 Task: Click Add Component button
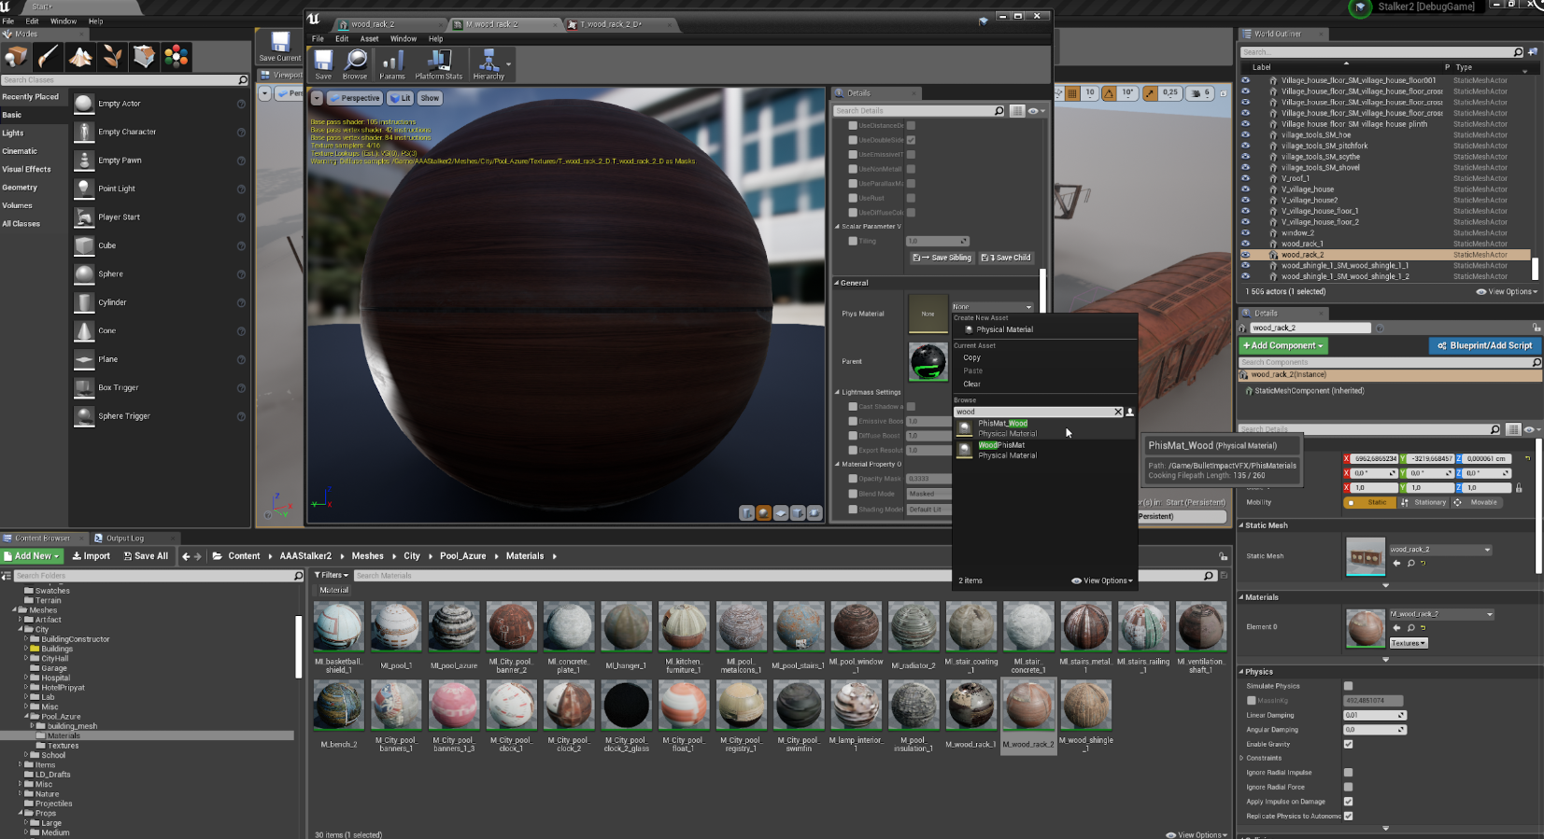(1282, 345)
